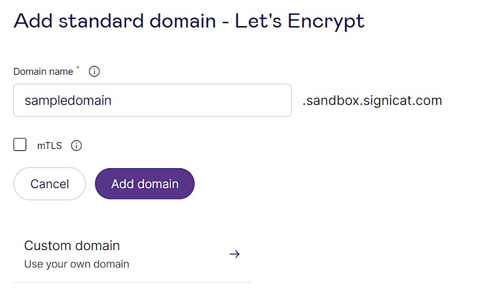Click the info icon beside Domain name
479x291 pixels.
point(94,71)
